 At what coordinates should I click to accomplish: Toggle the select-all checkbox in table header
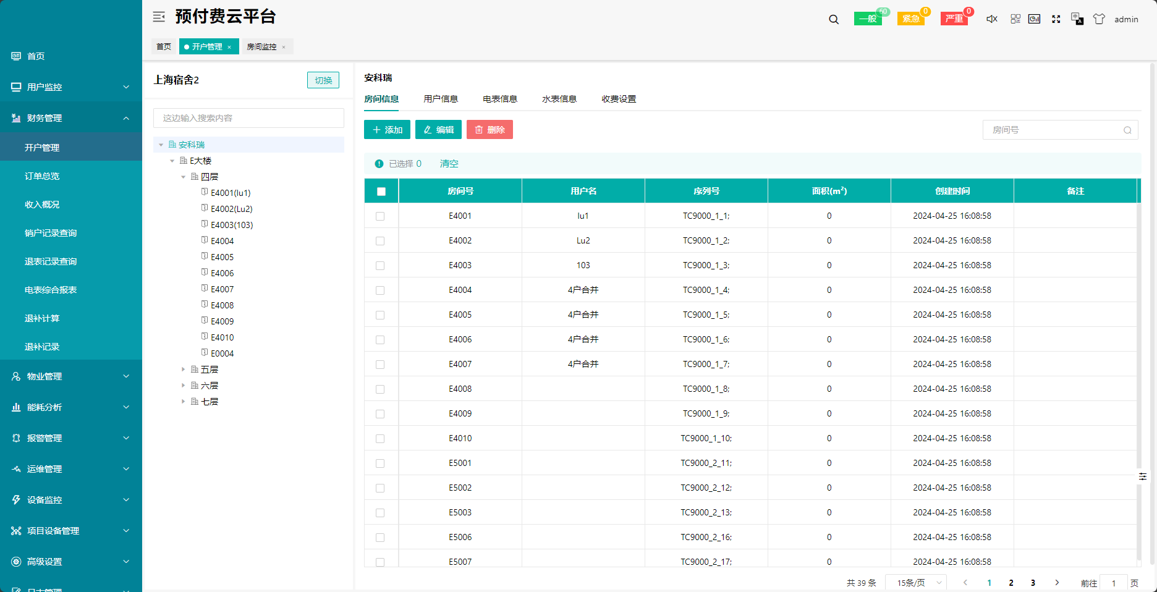pyautogui.click(x=381, y=192)
